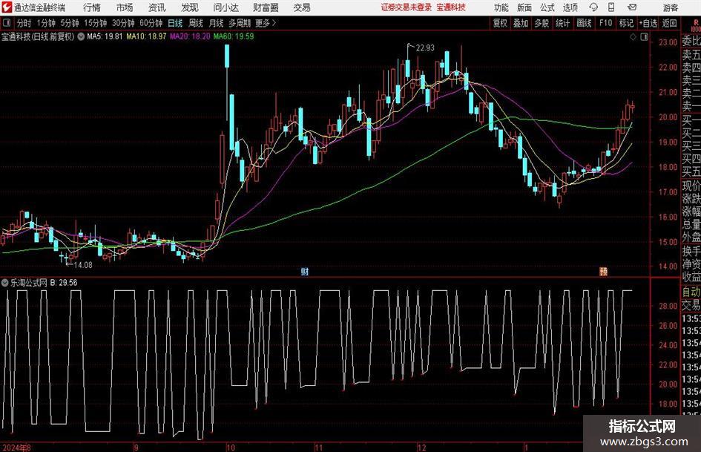Open the 交易 menu

302,7
